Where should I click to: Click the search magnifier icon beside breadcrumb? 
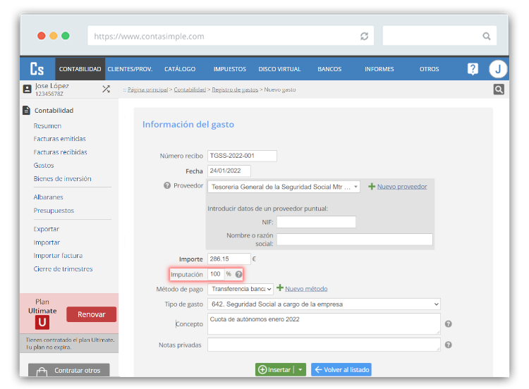(x=499, y=89)
